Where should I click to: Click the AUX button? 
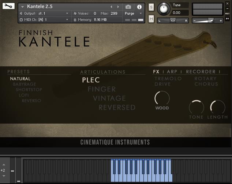[x=227, y=14]
